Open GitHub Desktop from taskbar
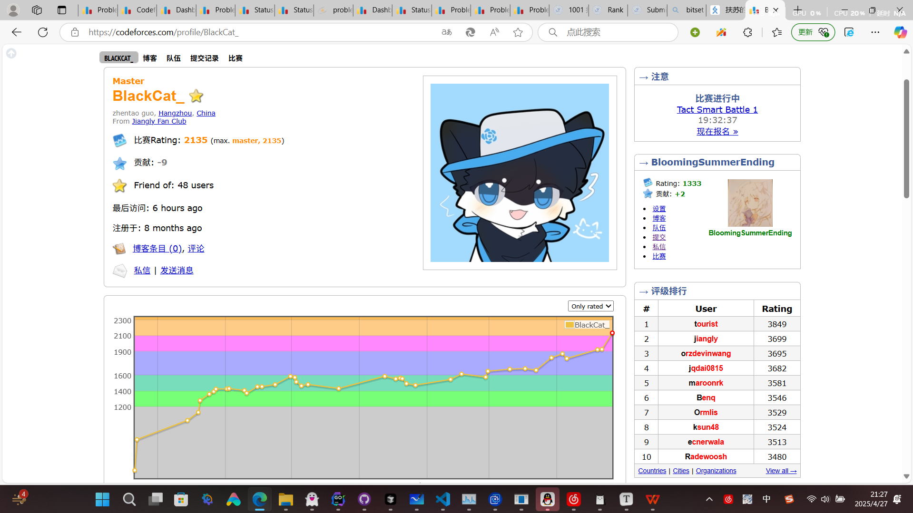913x513 pixels. pos(364,499)
